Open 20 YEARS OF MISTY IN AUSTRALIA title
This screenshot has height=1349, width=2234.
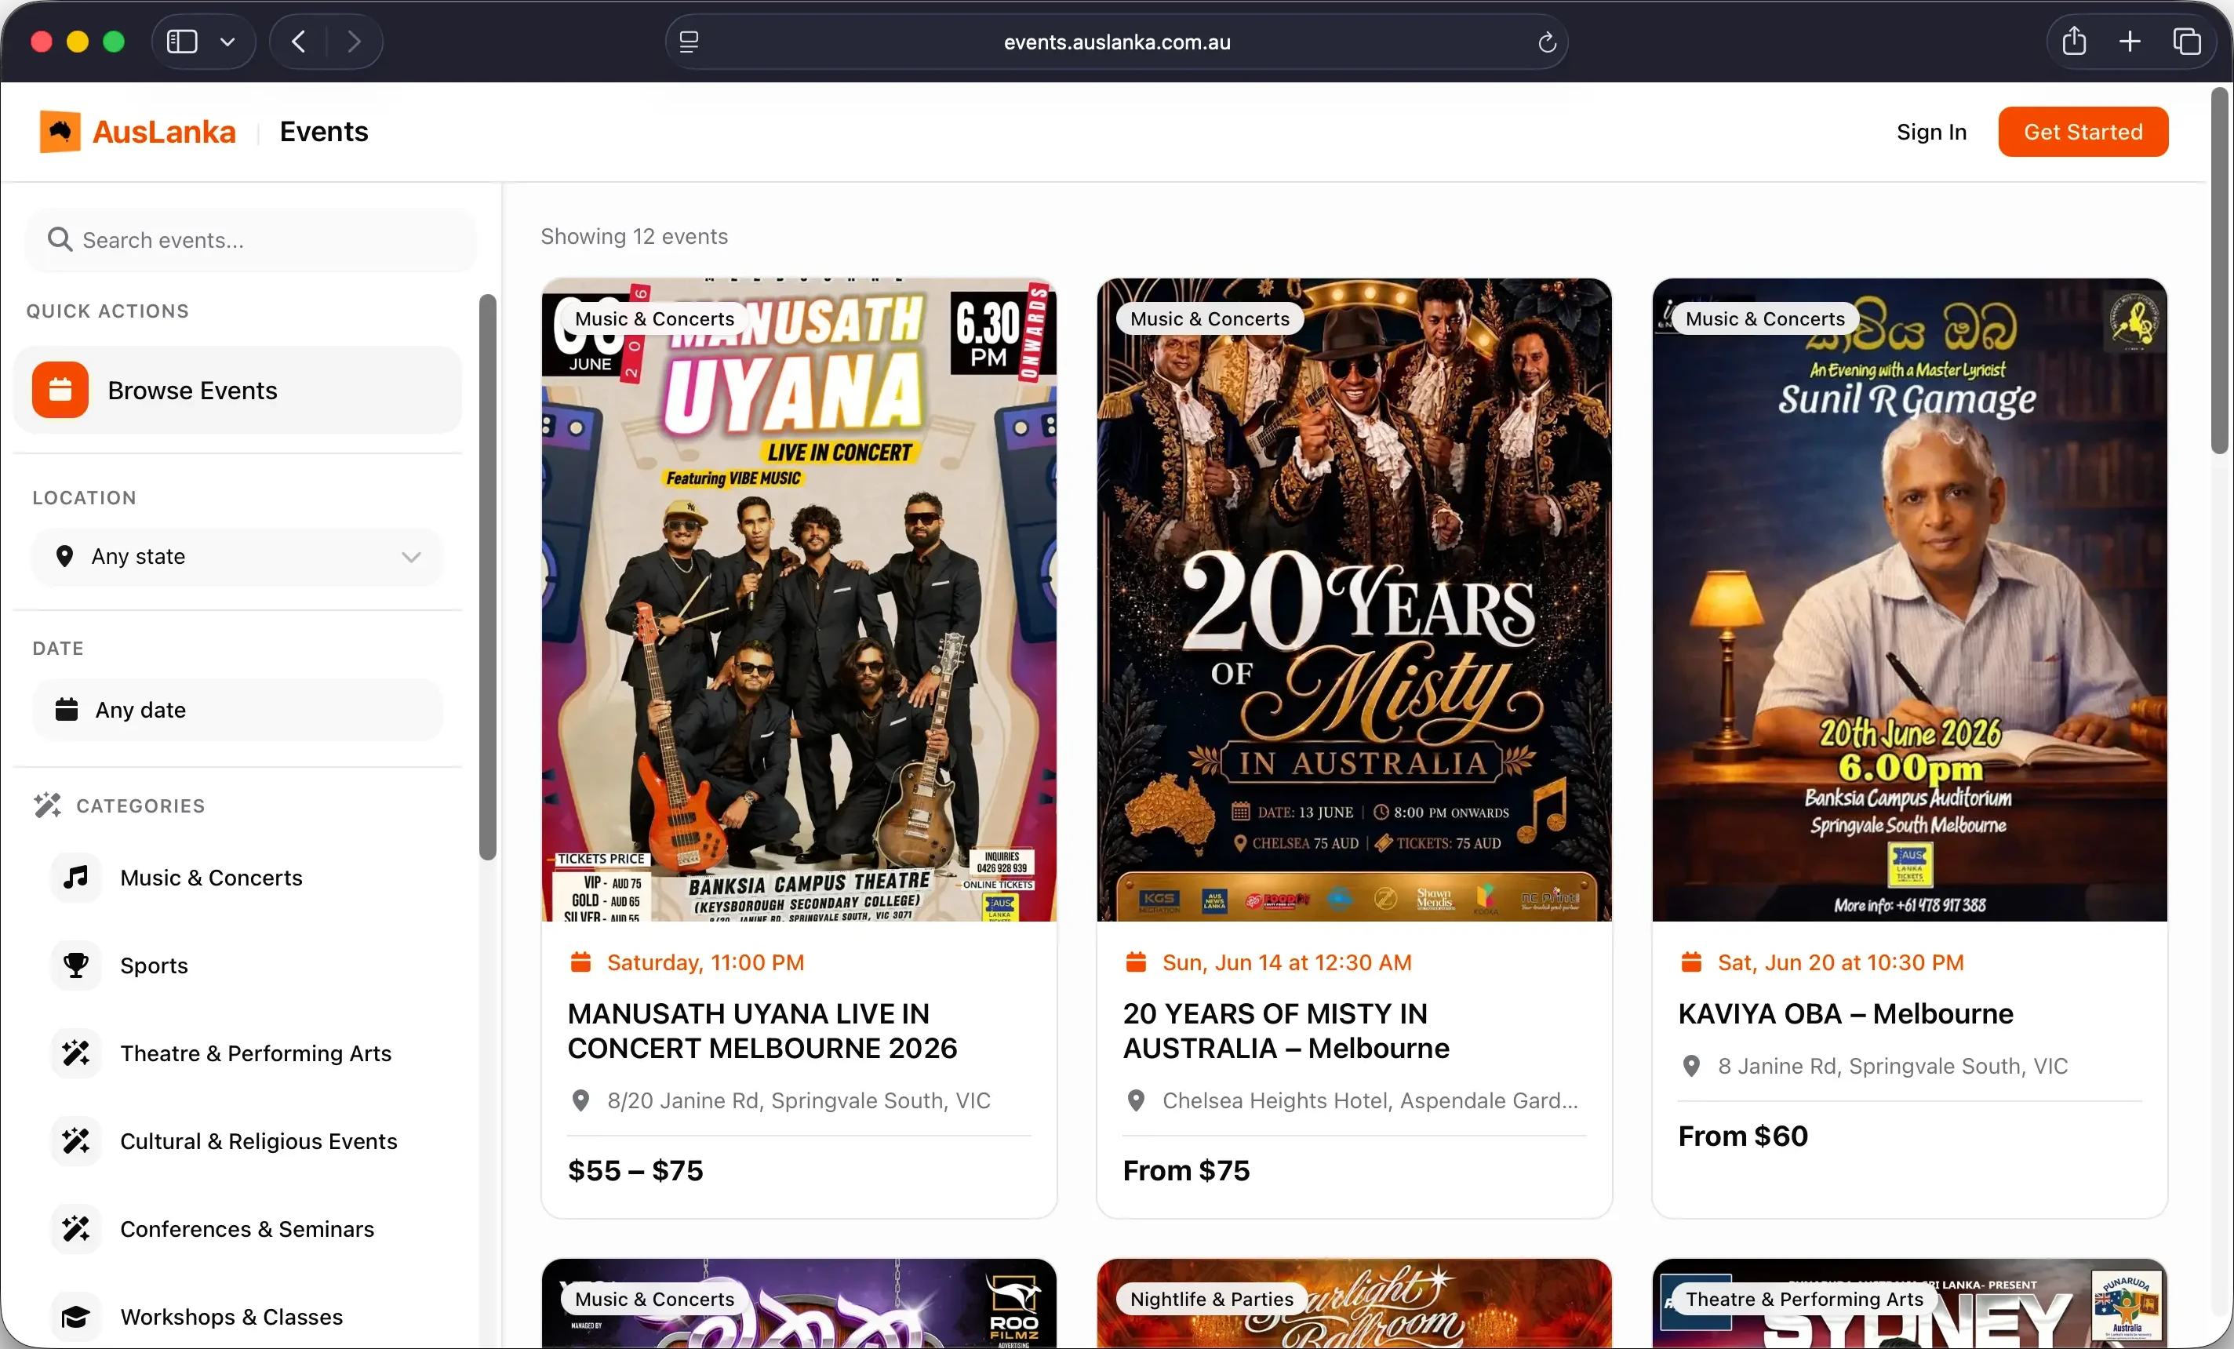pos(1286,1031)
